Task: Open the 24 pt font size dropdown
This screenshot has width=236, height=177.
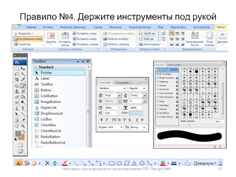Action: [x=119, y=95]
